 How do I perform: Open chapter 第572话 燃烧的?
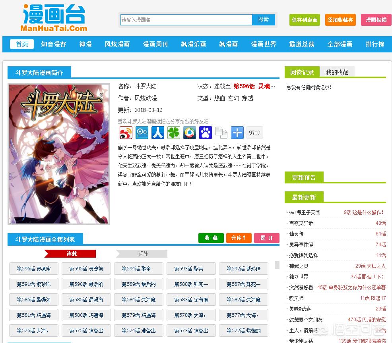pyautogui.click(x=244, y=331)
